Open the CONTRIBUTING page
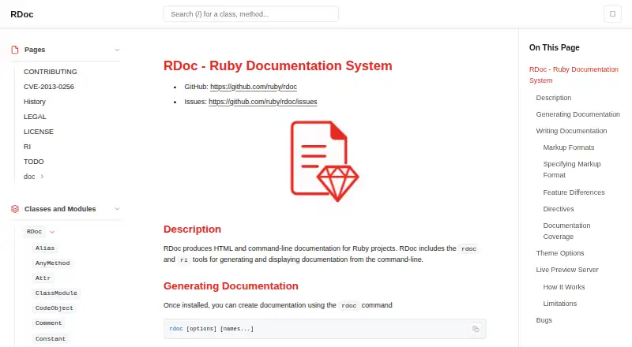This screenshot has height=347, width=632. 51,72
